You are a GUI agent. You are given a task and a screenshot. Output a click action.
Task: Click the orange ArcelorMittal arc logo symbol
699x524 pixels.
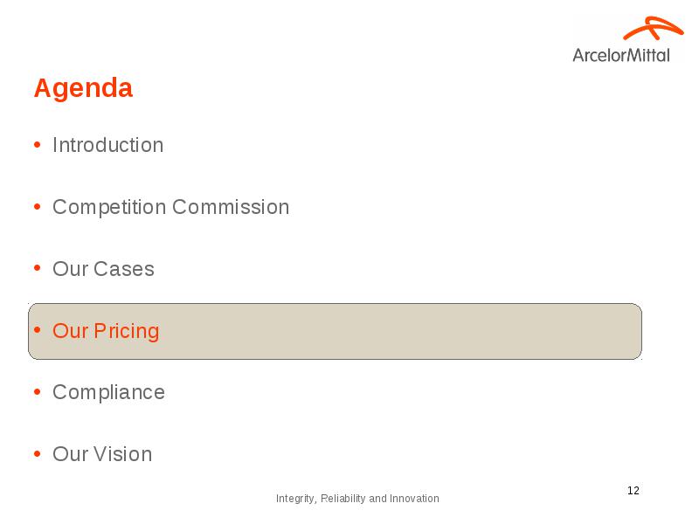click(653, 29)
